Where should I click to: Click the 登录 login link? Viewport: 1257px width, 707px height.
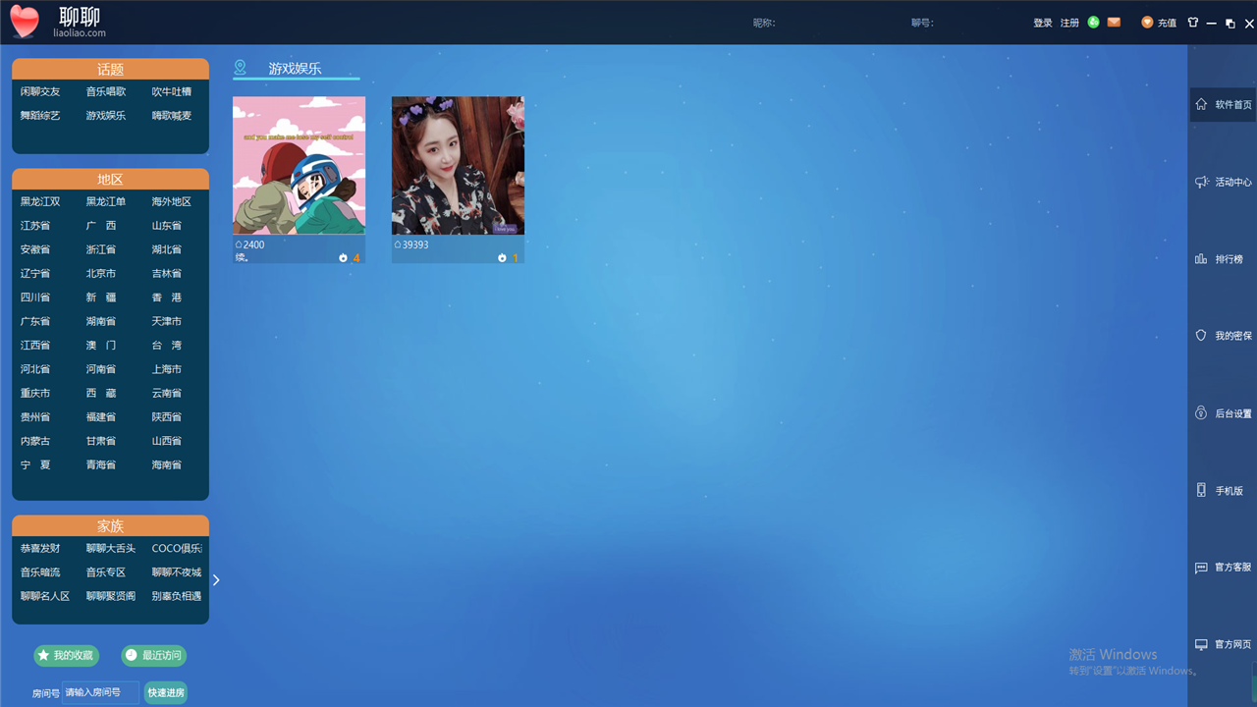tap(1042, 23)
